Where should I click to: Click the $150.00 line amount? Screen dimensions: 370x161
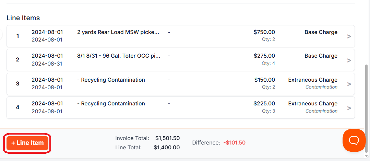[264, 80]
